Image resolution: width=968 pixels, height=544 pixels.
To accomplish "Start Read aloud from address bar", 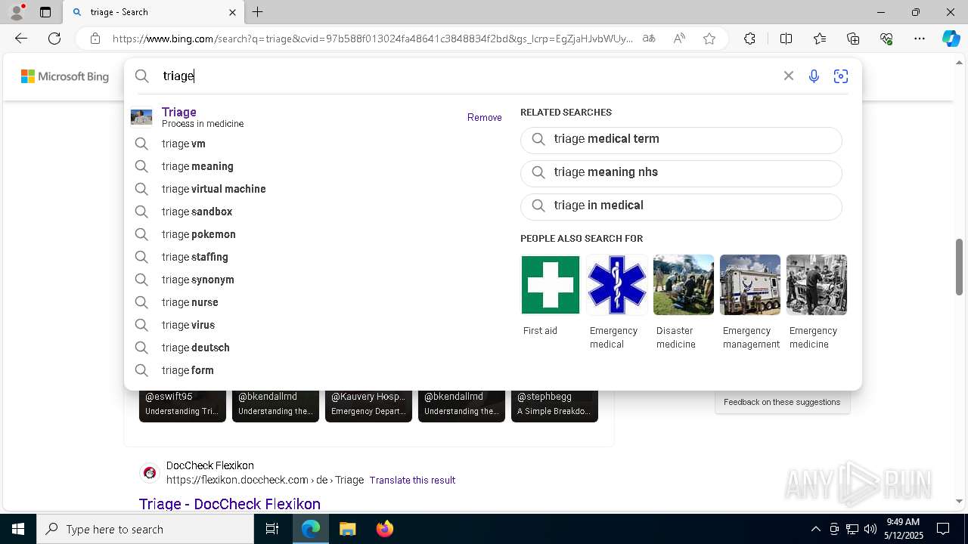I will point(679,39).
